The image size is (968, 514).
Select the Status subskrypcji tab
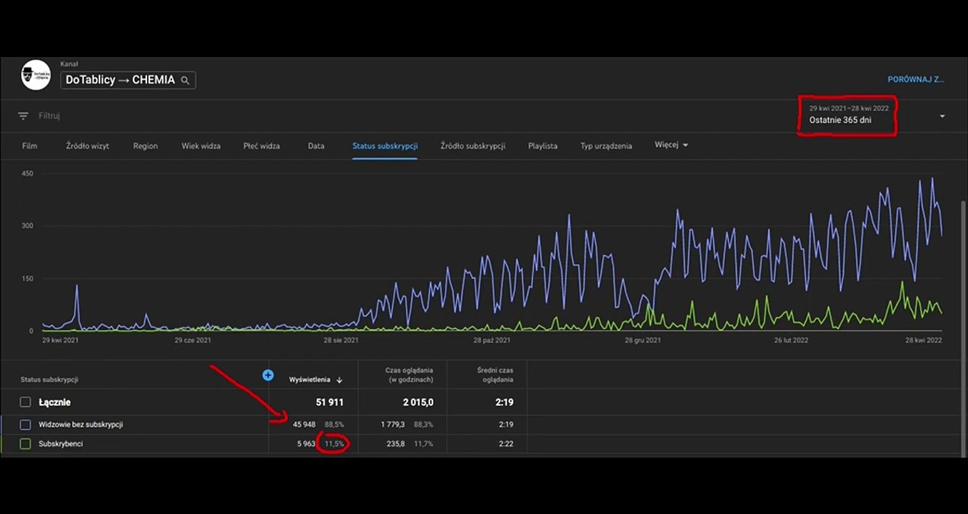pyautogui.click(x=385, y=146)
